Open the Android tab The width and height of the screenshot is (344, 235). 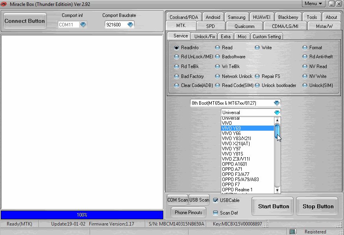(213, 17)
